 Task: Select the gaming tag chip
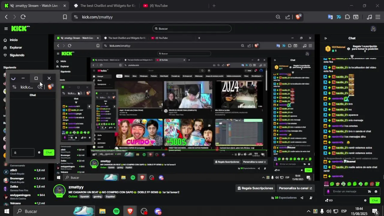[97, 196]
